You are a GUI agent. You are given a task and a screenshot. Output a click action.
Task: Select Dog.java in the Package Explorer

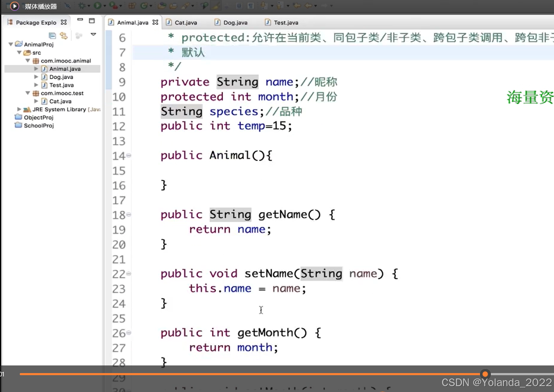[57, 77]
